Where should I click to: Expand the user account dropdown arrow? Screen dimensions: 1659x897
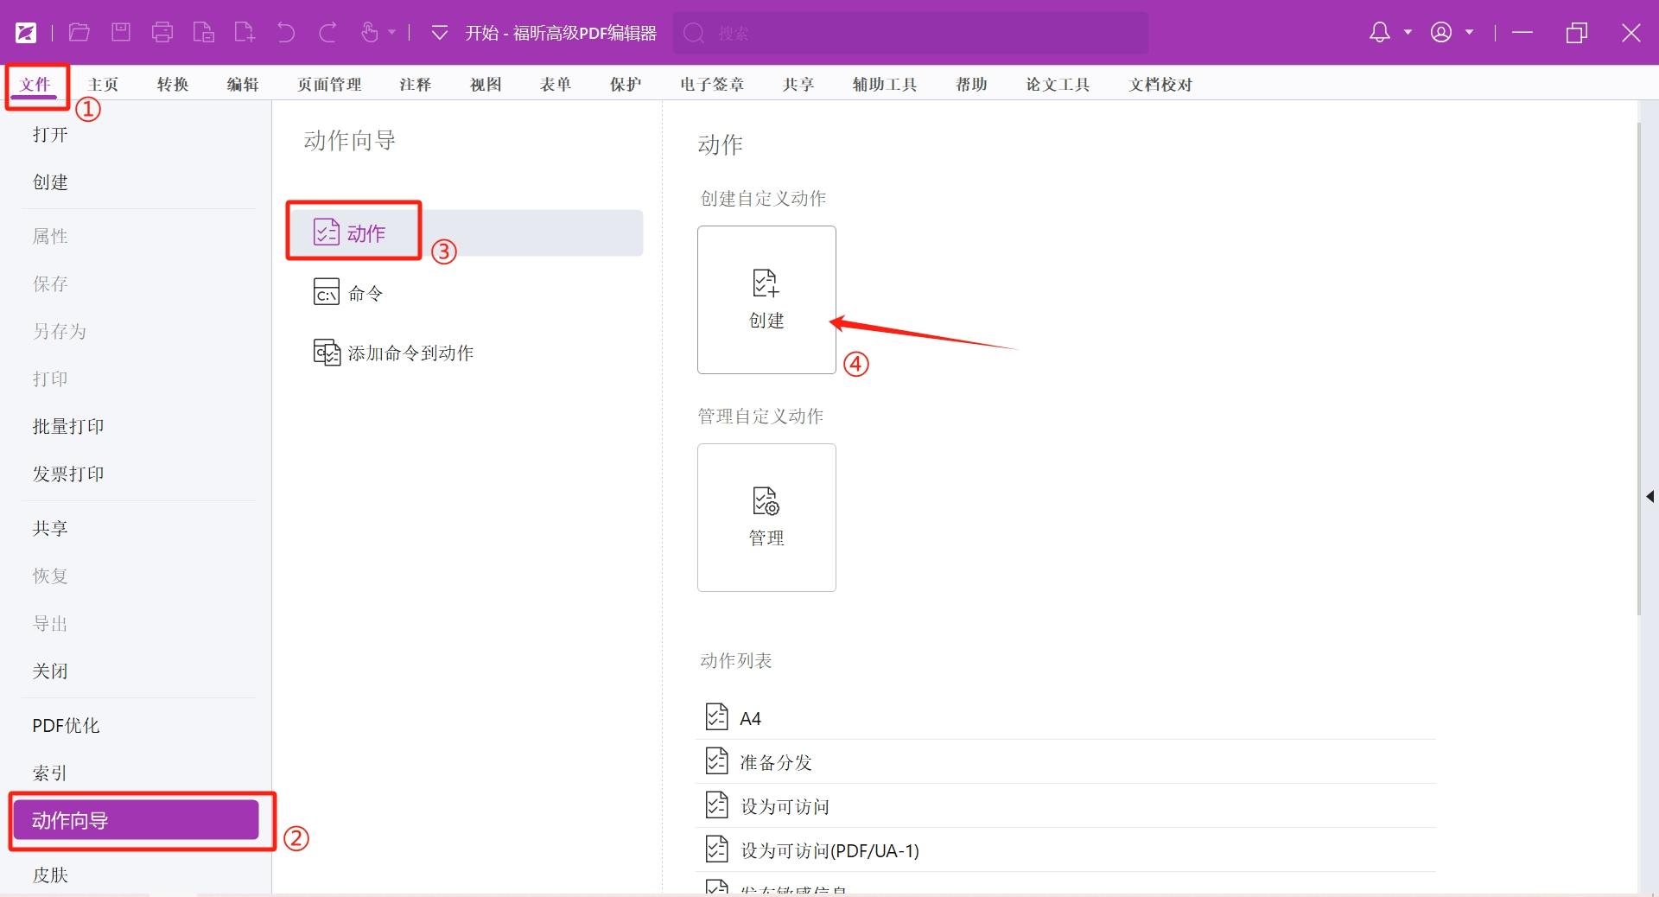[1469, 33]
